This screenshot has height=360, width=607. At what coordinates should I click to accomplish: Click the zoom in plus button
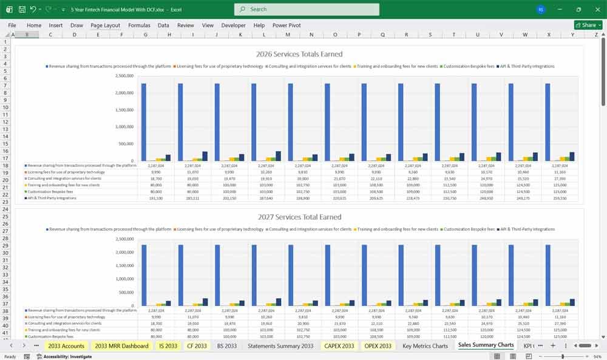(586, 356)
